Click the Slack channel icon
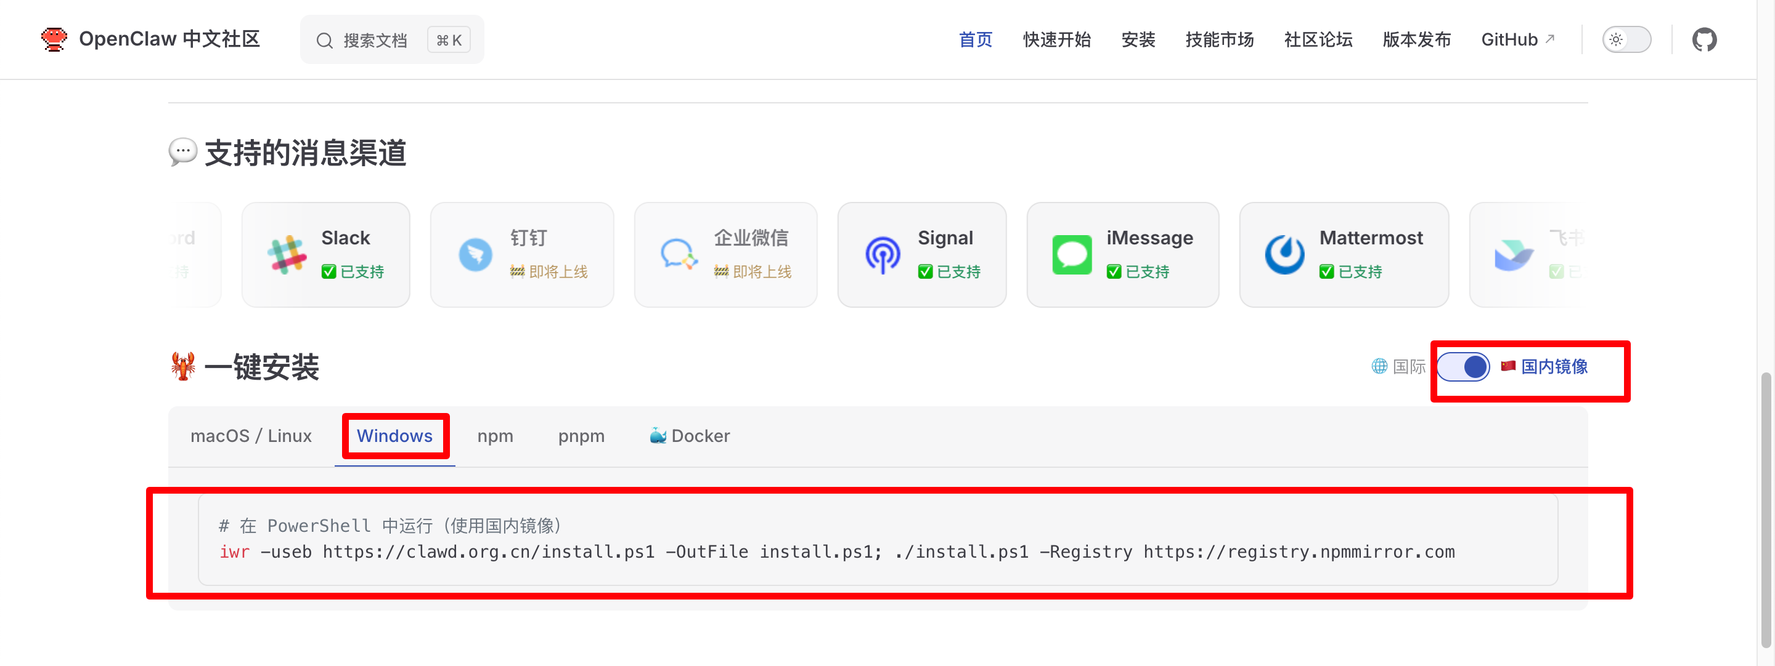1775x666 pixels. coord(287,255)
